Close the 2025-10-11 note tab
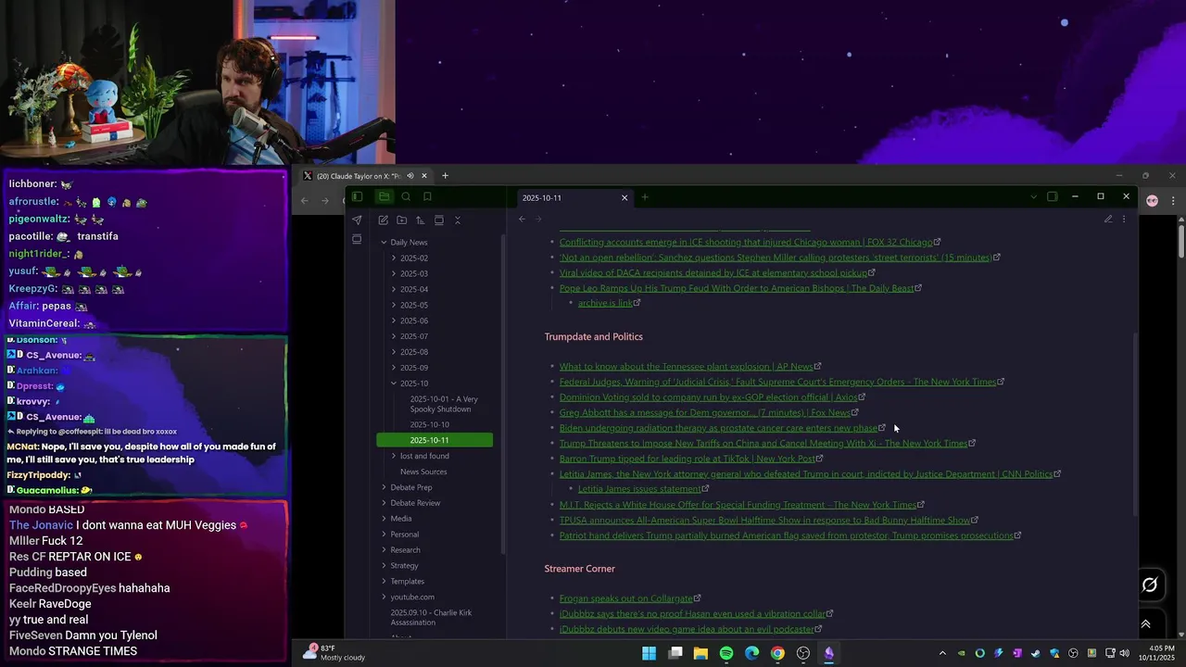Screen dimensions: 1186x667 (624, 197)
